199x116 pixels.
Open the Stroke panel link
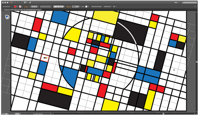[x=26, y=7]
